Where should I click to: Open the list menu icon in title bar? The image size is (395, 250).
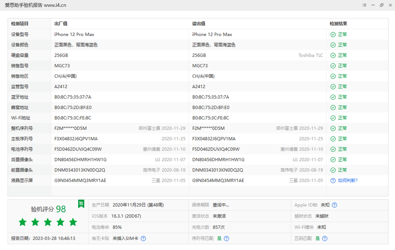[x=364, y=5]
